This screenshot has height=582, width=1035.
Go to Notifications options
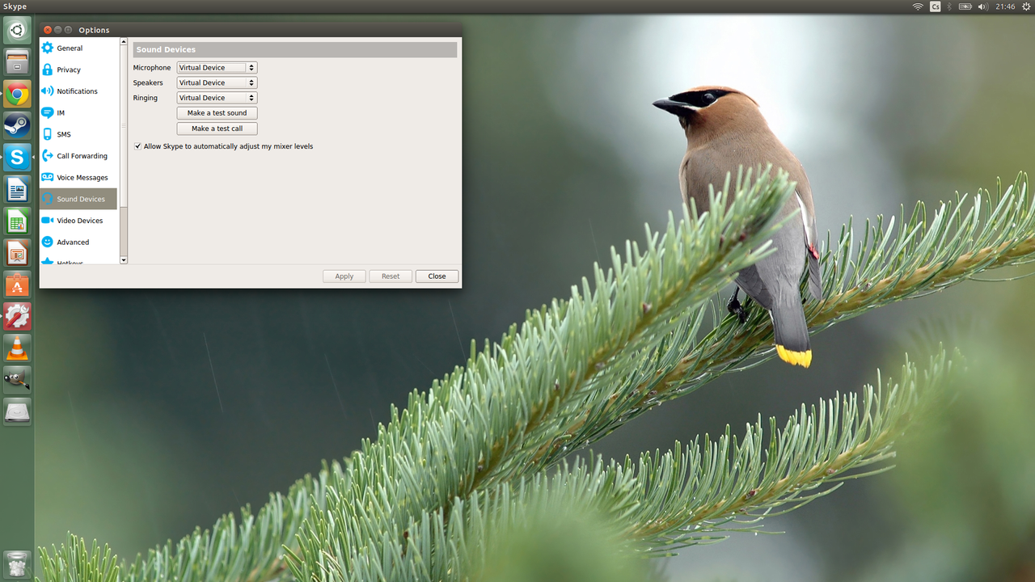(x=78, y=91)
